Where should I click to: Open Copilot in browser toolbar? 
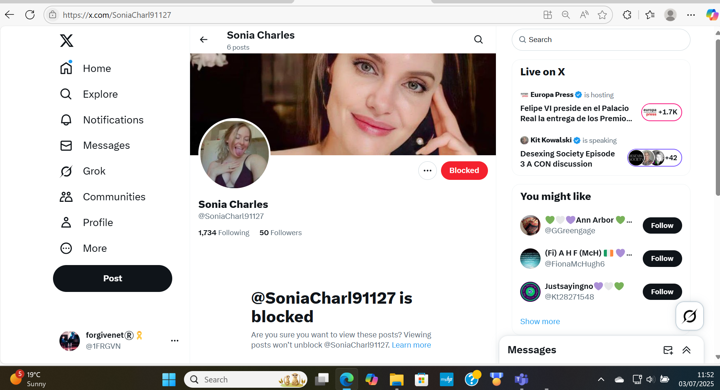point(712,15)
